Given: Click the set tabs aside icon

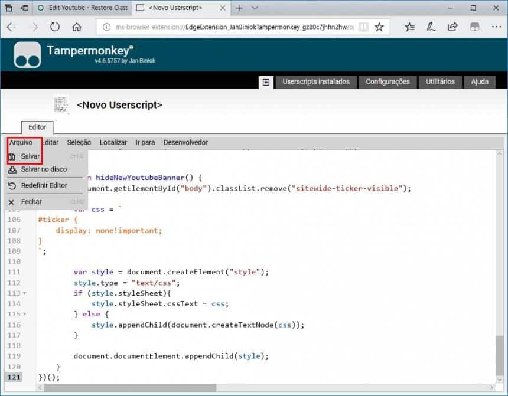Looking at the screenshot, I should click(x=25, y=8).
